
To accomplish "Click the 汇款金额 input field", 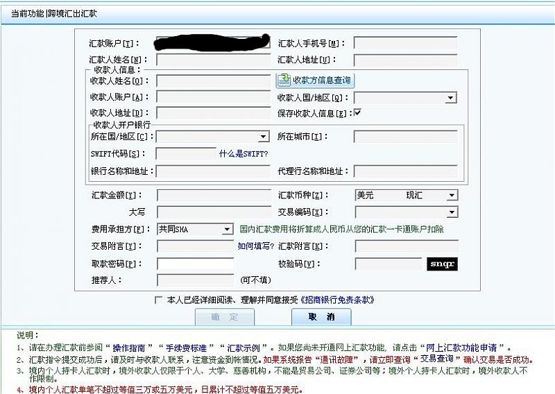I will [x=213, y=196].
